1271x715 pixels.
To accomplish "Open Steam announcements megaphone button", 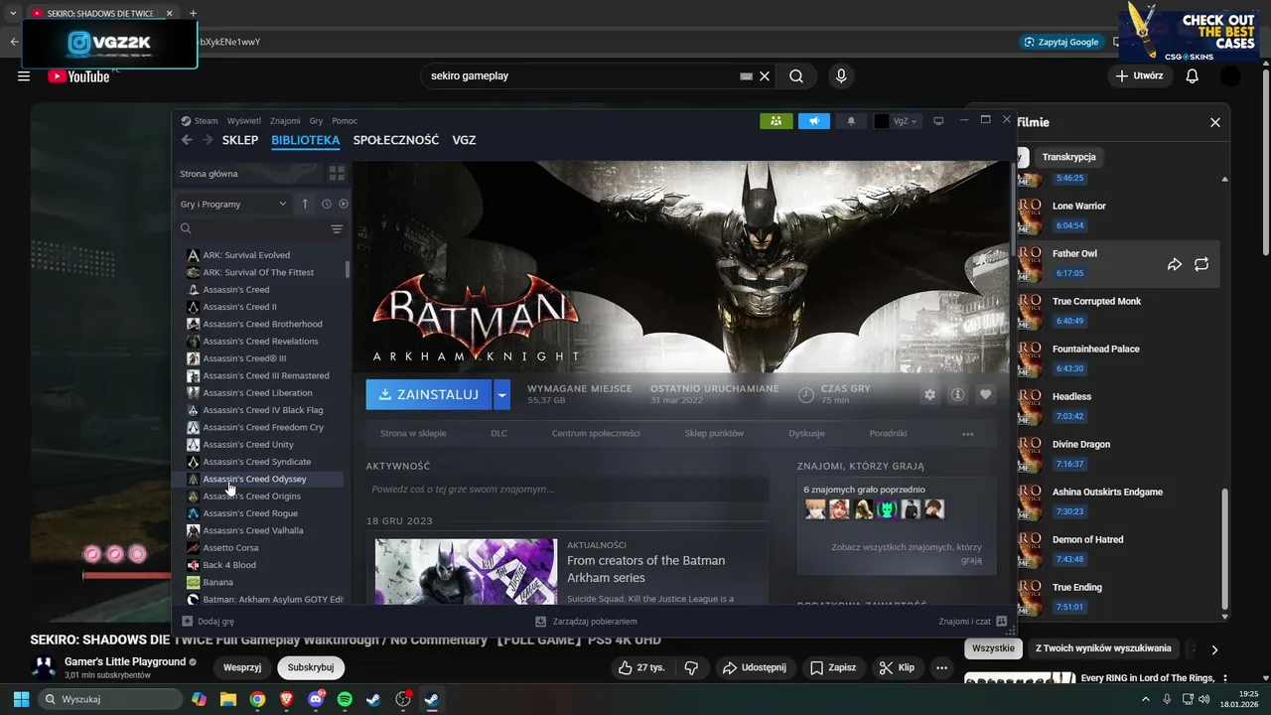I will 813,121.
